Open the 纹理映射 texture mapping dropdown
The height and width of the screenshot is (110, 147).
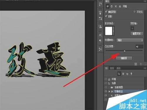130,40
